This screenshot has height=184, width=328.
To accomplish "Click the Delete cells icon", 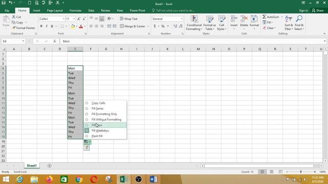I will pos(244,19).
